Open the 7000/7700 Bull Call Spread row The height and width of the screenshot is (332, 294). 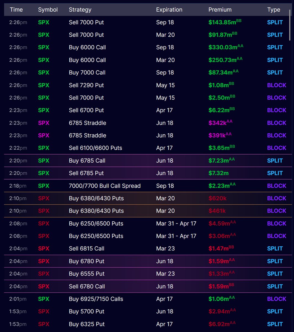pyautogui.click(x=105, y=186)
